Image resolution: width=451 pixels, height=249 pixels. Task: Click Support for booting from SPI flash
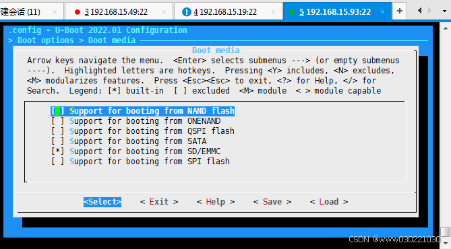click(150, 161)
